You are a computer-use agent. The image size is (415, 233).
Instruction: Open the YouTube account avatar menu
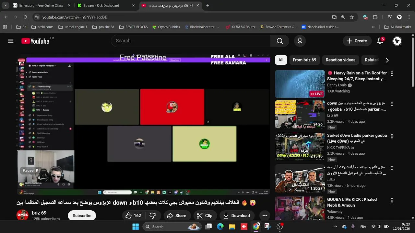[x=397, y=41]
